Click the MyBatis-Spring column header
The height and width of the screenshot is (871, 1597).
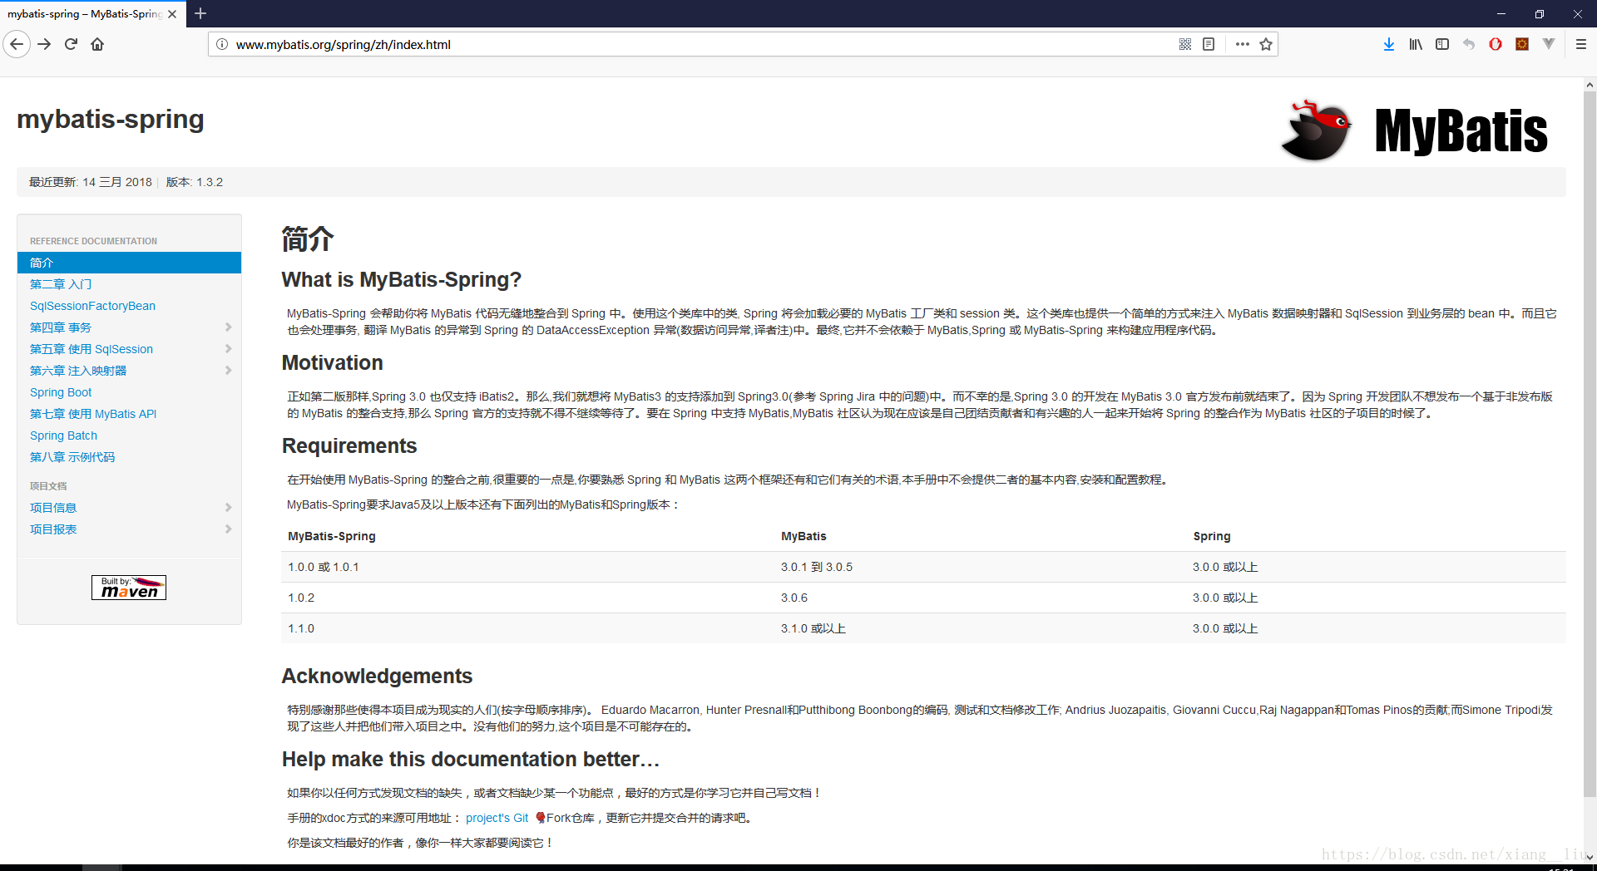pyautogui.click(x=332, y=536)
